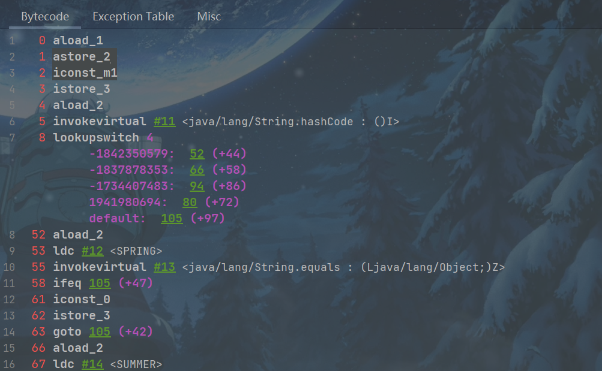Select the iconst_m1 instruction line

pos(85,73)
